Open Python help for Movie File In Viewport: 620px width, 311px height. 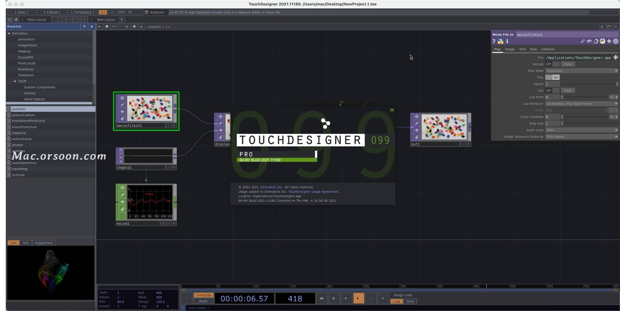[x=501, y=41]
